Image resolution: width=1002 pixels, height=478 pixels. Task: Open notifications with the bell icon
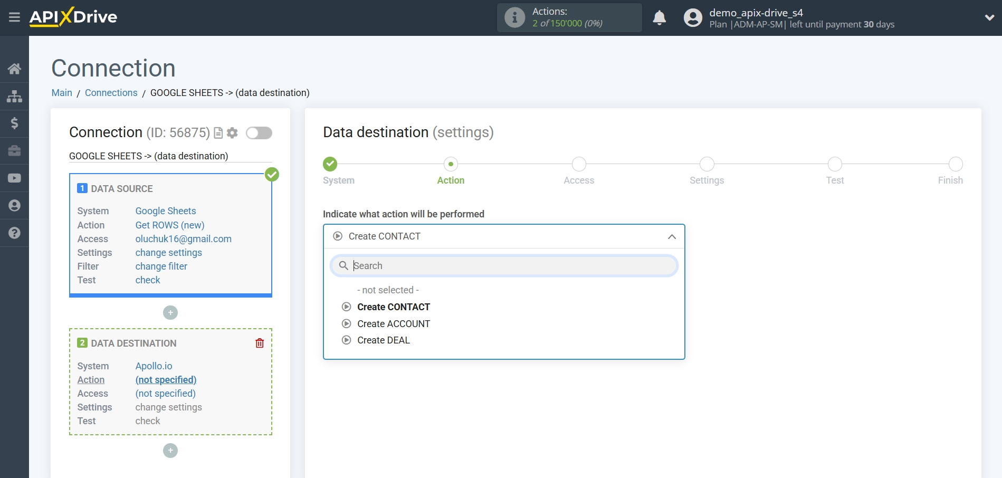click(x=659, y=17)
